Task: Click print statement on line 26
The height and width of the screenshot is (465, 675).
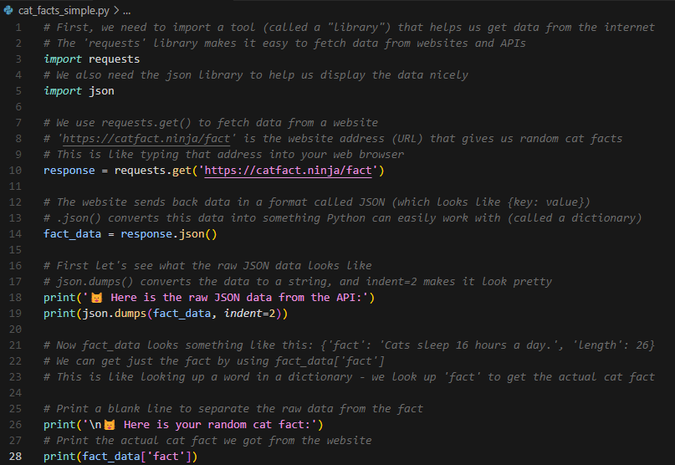Action: [183, 425]
